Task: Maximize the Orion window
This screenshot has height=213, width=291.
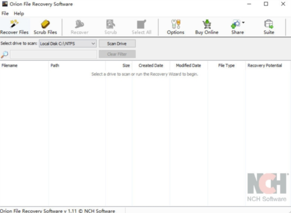Action: [x=266, y=4]
